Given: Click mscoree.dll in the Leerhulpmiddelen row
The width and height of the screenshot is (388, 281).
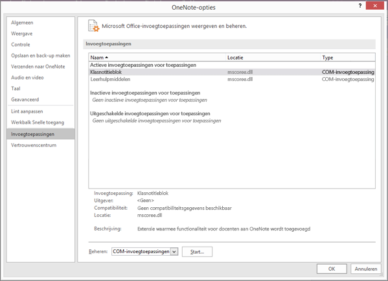Looking at the screenshot, I should click(240, 79).
